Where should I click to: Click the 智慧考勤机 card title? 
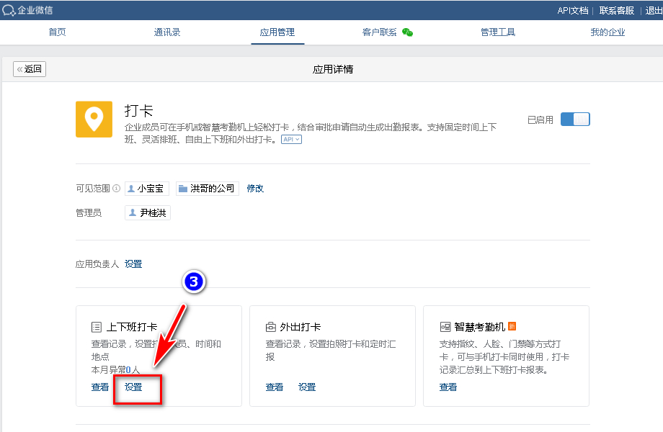coord(480,327)
